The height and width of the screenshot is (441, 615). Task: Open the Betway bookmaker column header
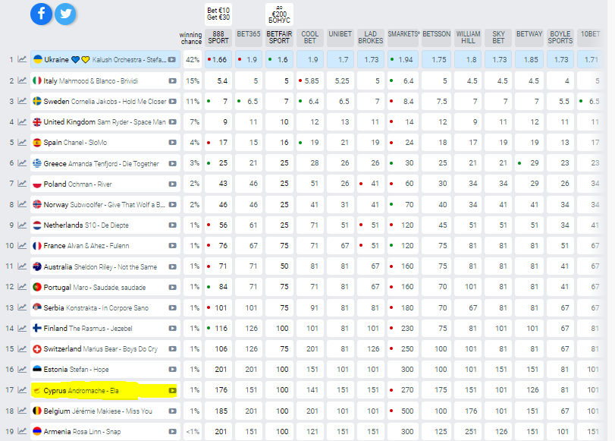pyautogui.click(x=529, y=38)
